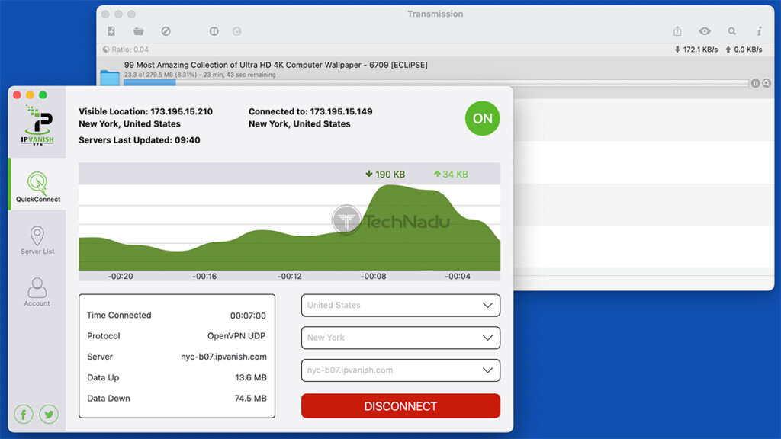The height and width of the screenshot is (439, 781).
Task: Click the 172.1 KB/s download rate in Transmission
Action: click(696, 50)
